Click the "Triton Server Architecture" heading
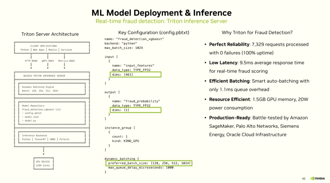Image resolution: width=330 pixels, height=183 pixels. 50,34
